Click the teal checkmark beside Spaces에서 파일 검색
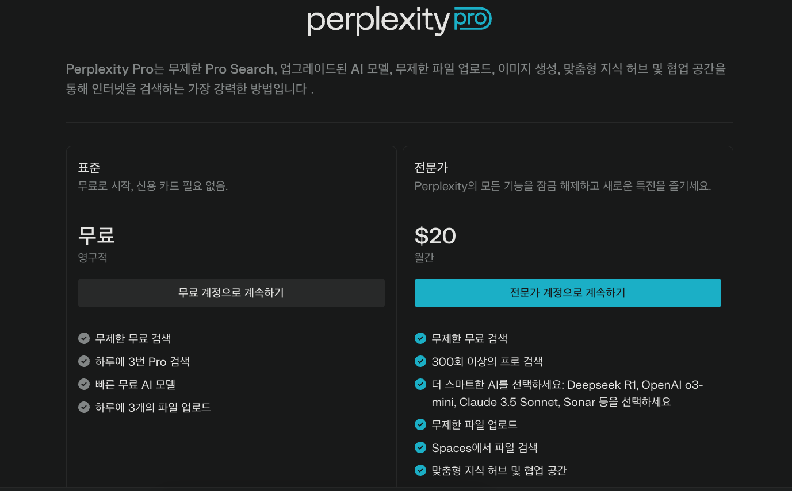This screenshot has width=792, height=491. pos(420,447)
